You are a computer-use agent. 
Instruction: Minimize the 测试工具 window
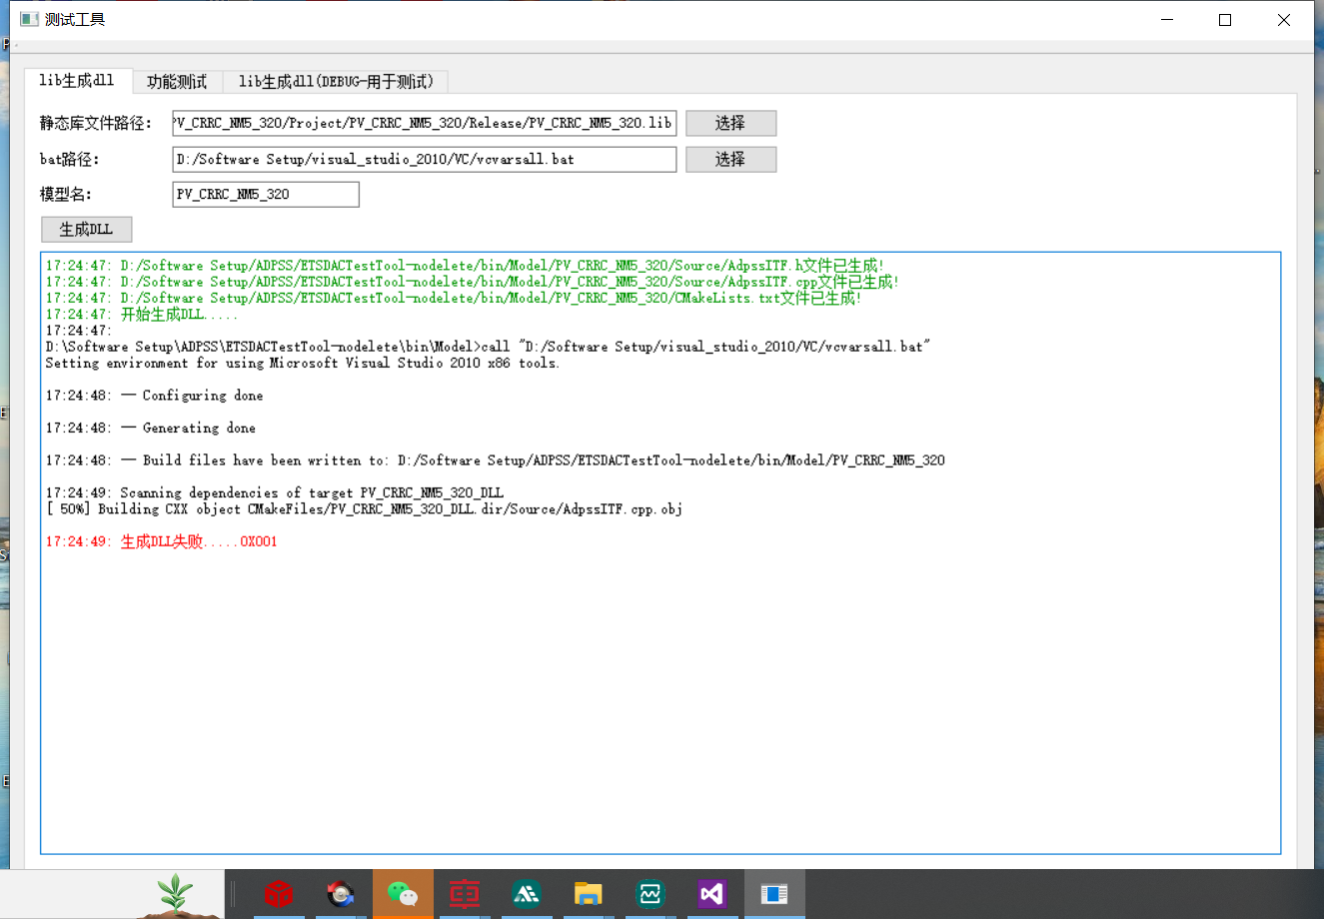[1167, 20]
